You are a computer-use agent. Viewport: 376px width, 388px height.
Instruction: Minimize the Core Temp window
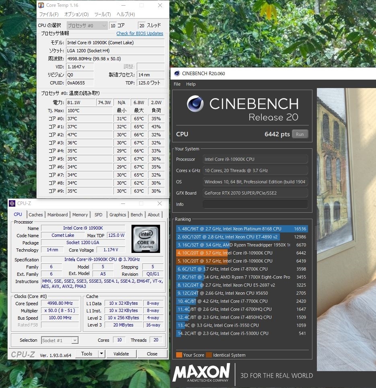pyautogui.click(x=123, y=5)
